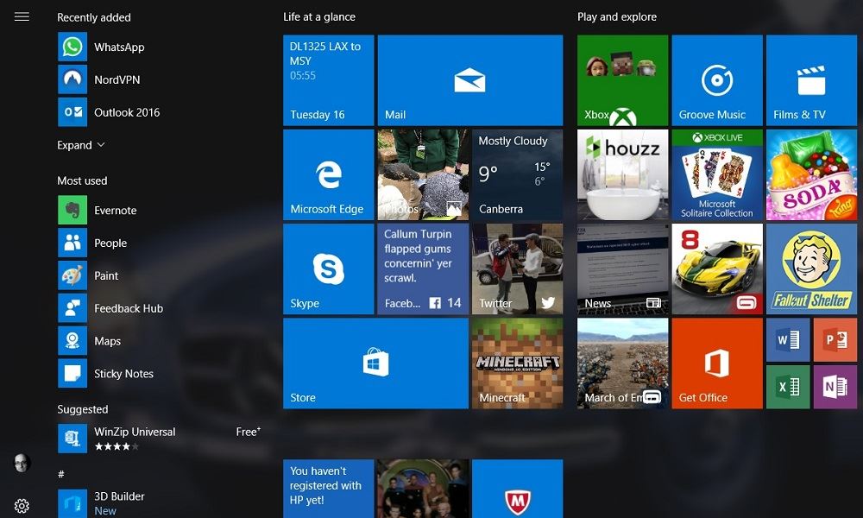Open the March of Empires tile
The height and width of the screenshot is (518, 863).
(x=622, y=363)
